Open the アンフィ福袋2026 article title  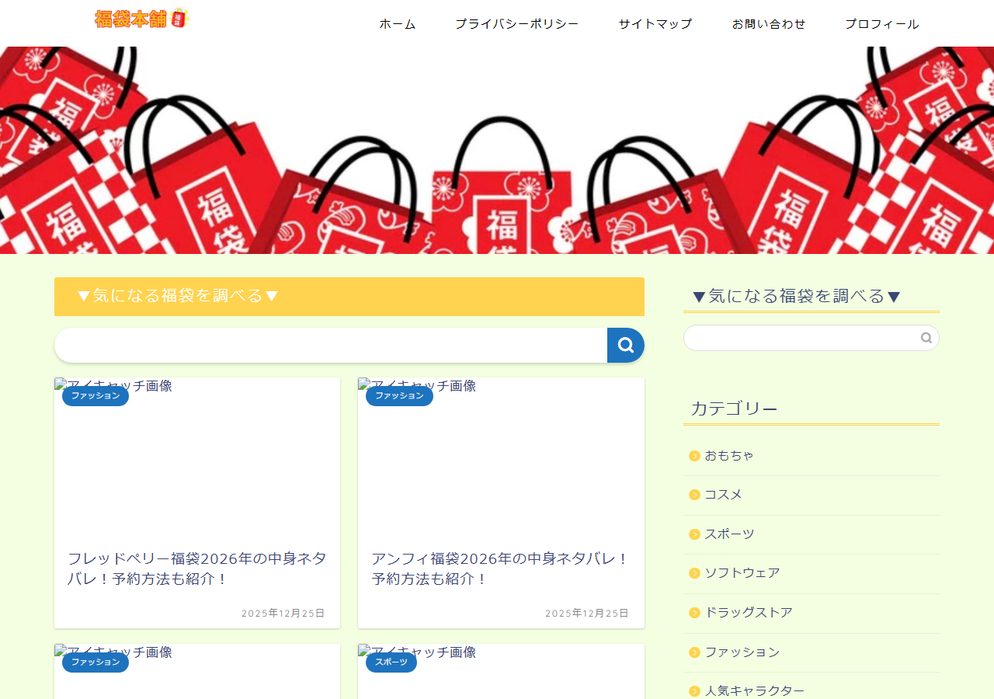(x=501, y=569)
